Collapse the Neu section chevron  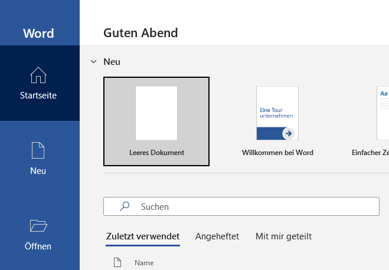pos(93,61)
